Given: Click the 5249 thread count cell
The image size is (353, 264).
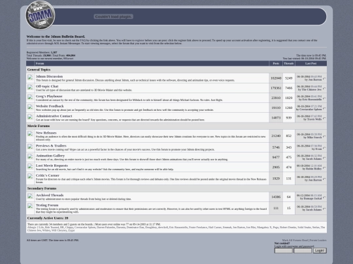Looking at the screenshot, I should (x=289, y=78).
